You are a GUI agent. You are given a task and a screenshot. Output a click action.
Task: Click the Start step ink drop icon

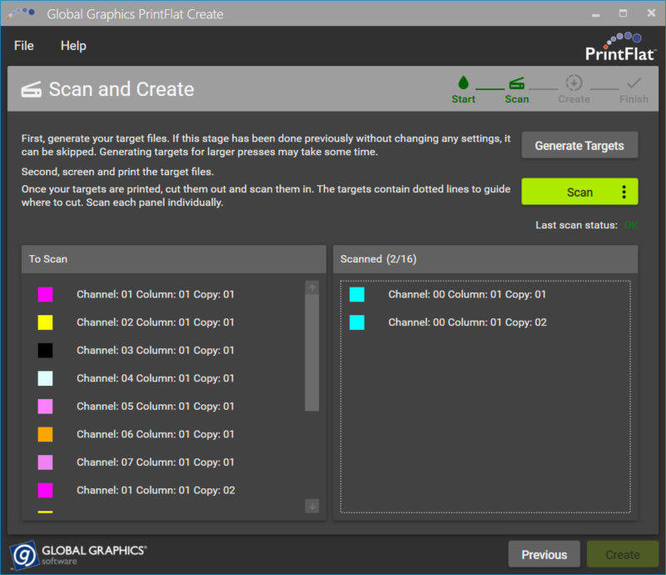pos(463,82)
